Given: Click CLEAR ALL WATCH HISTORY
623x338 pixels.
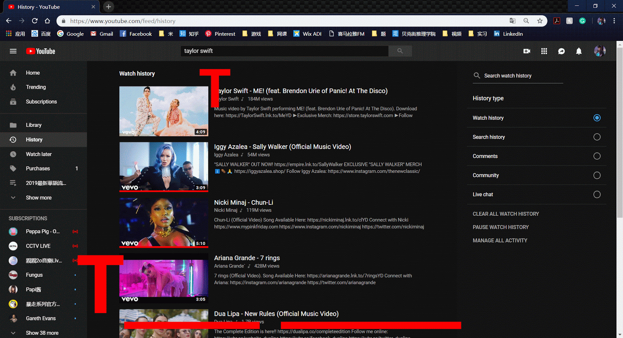Looking at the screenshot, I should (x=506, y=214).
